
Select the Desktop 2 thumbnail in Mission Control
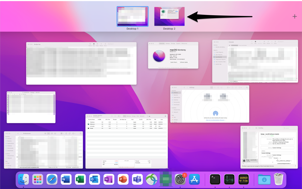(169, 16)
